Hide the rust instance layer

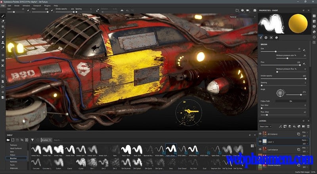click(260, 149)
